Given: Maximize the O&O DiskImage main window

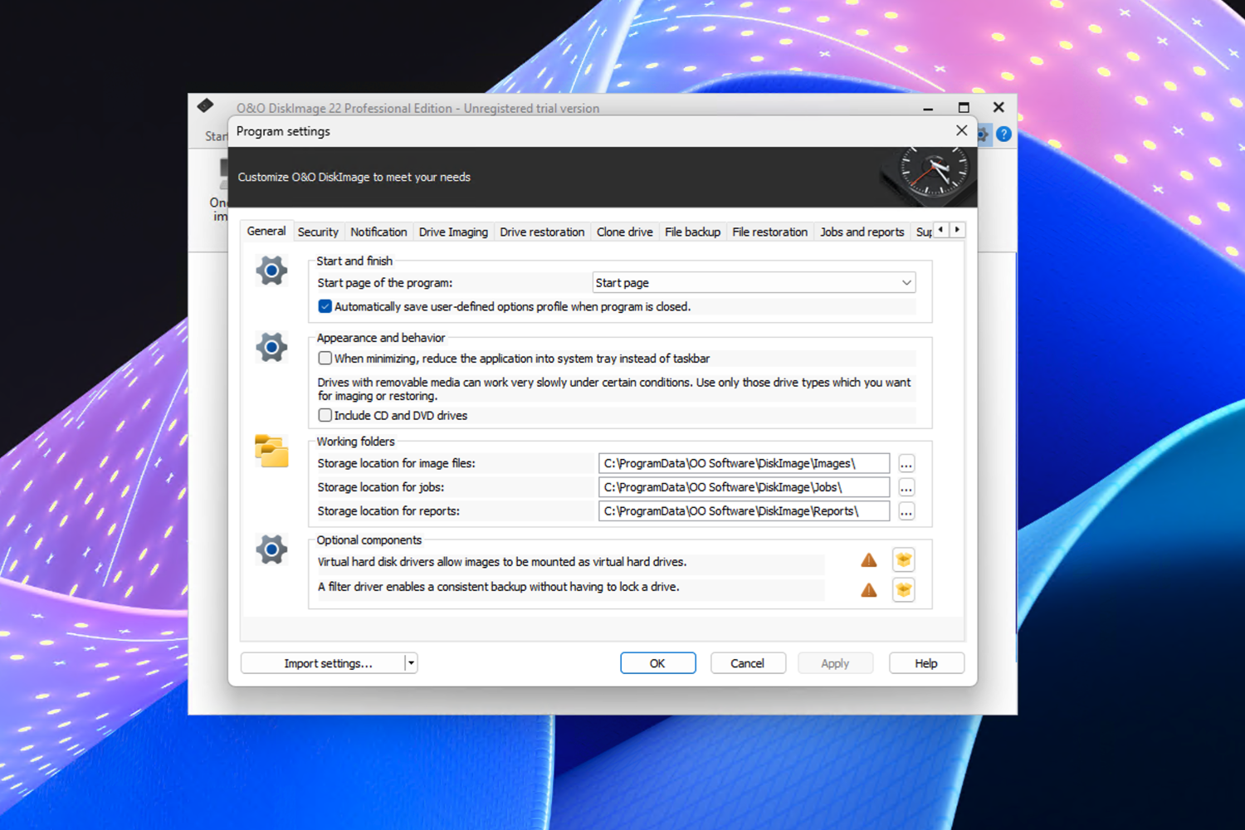Looking at the screenshot, I should click(x=964, y=107).
